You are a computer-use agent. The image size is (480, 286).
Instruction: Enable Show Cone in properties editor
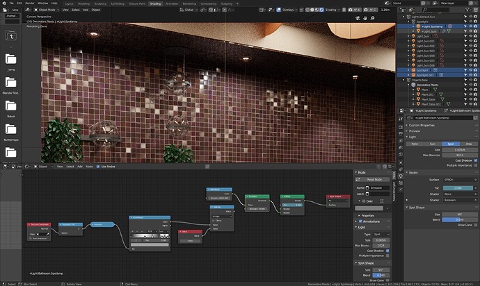point(476,225)
